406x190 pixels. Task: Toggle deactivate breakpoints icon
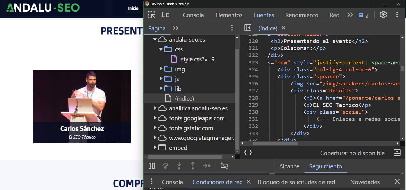[x=224, y=166]
